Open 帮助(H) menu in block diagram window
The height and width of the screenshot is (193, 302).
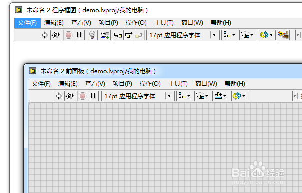[x=221, y=23]
